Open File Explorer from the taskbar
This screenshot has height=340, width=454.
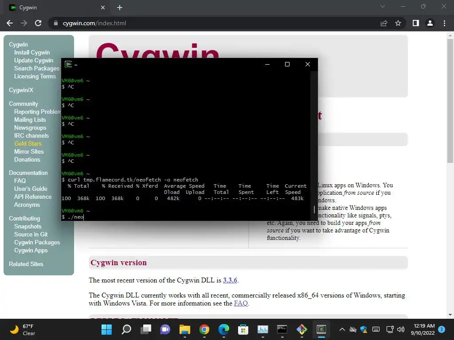point(185,329)
